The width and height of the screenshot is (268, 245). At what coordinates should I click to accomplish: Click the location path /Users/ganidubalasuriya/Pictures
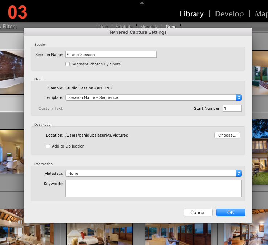pos(96,135)
